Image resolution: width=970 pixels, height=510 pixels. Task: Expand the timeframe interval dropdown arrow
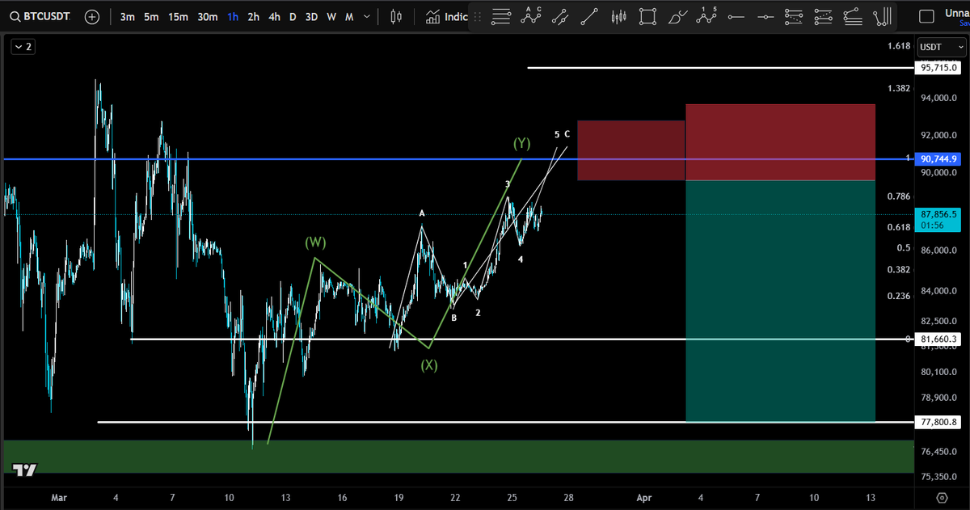click(x=368, y=16)
